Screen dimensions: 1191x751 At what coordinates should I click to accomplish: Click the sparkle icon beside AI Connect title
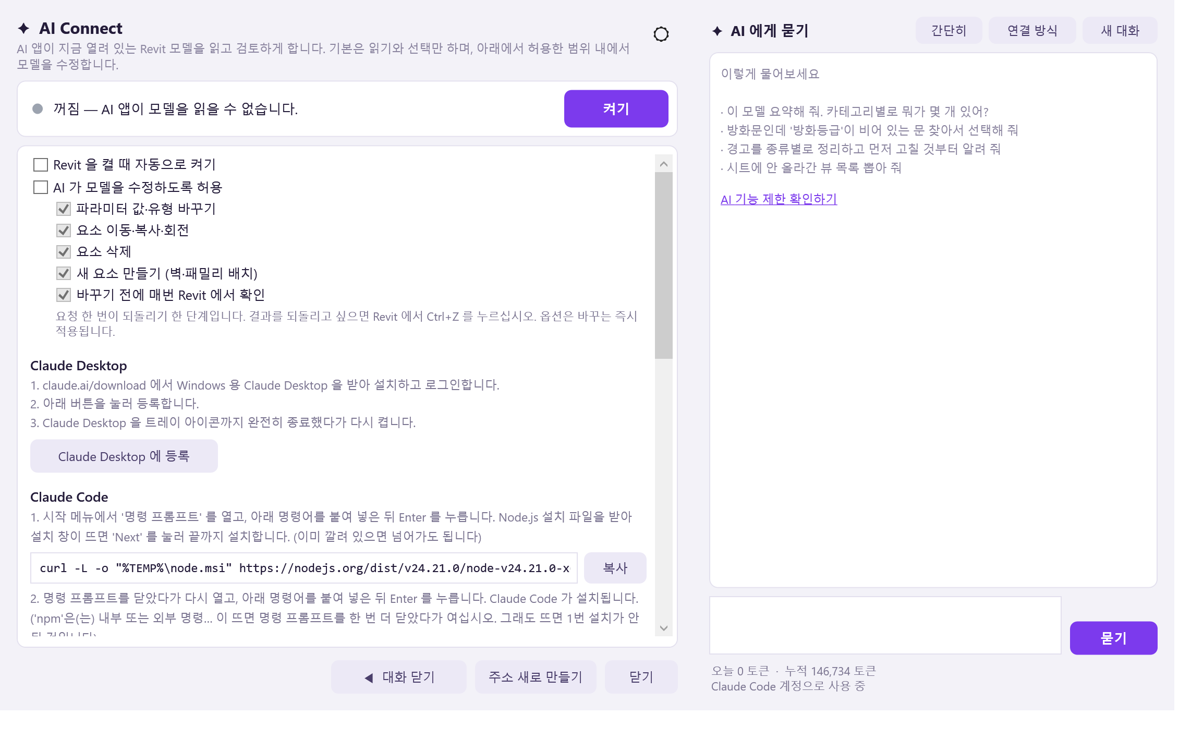(x=23, y=28)
